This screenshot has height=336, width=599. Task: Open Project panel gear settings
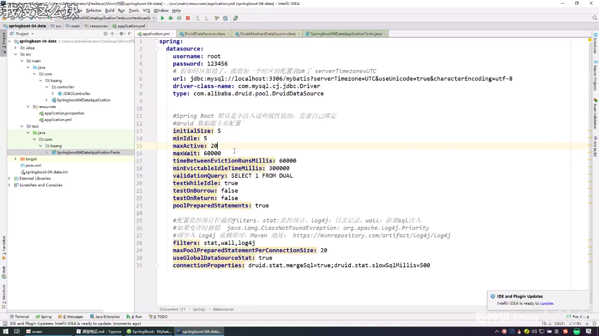click(122, 34)
